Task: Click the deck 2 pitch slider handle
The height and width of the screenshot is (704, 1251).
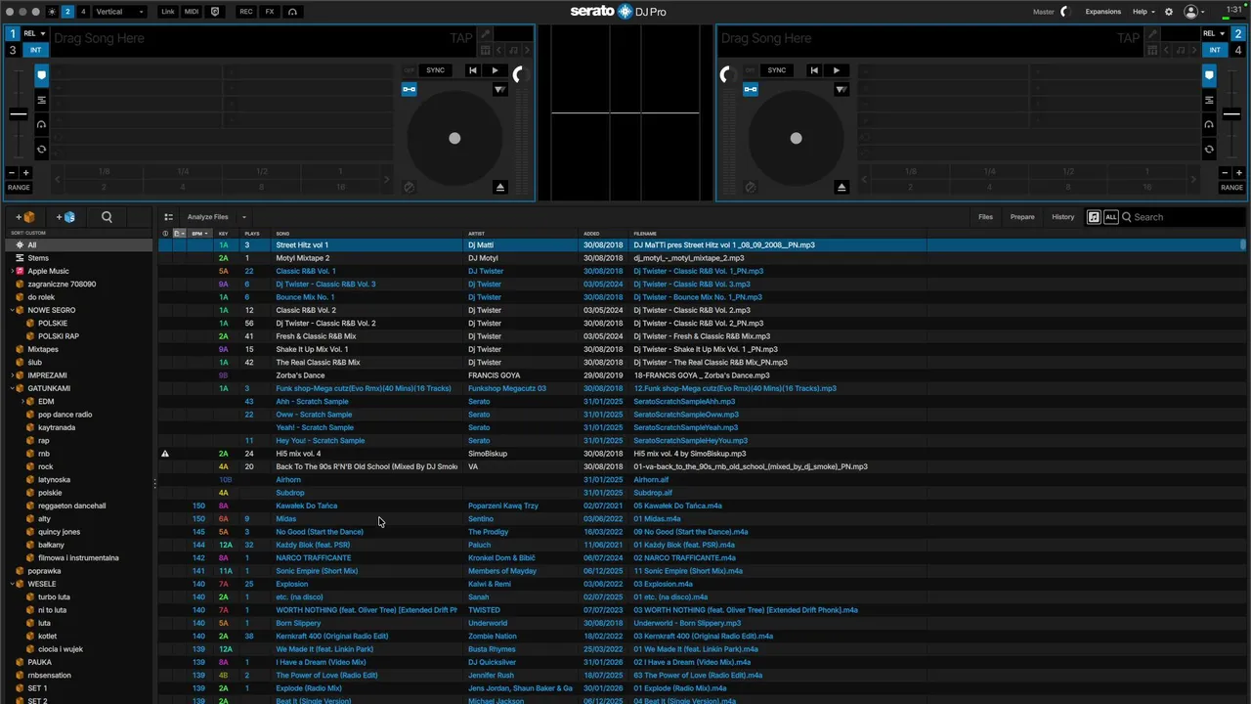Action: (1231, 114)
